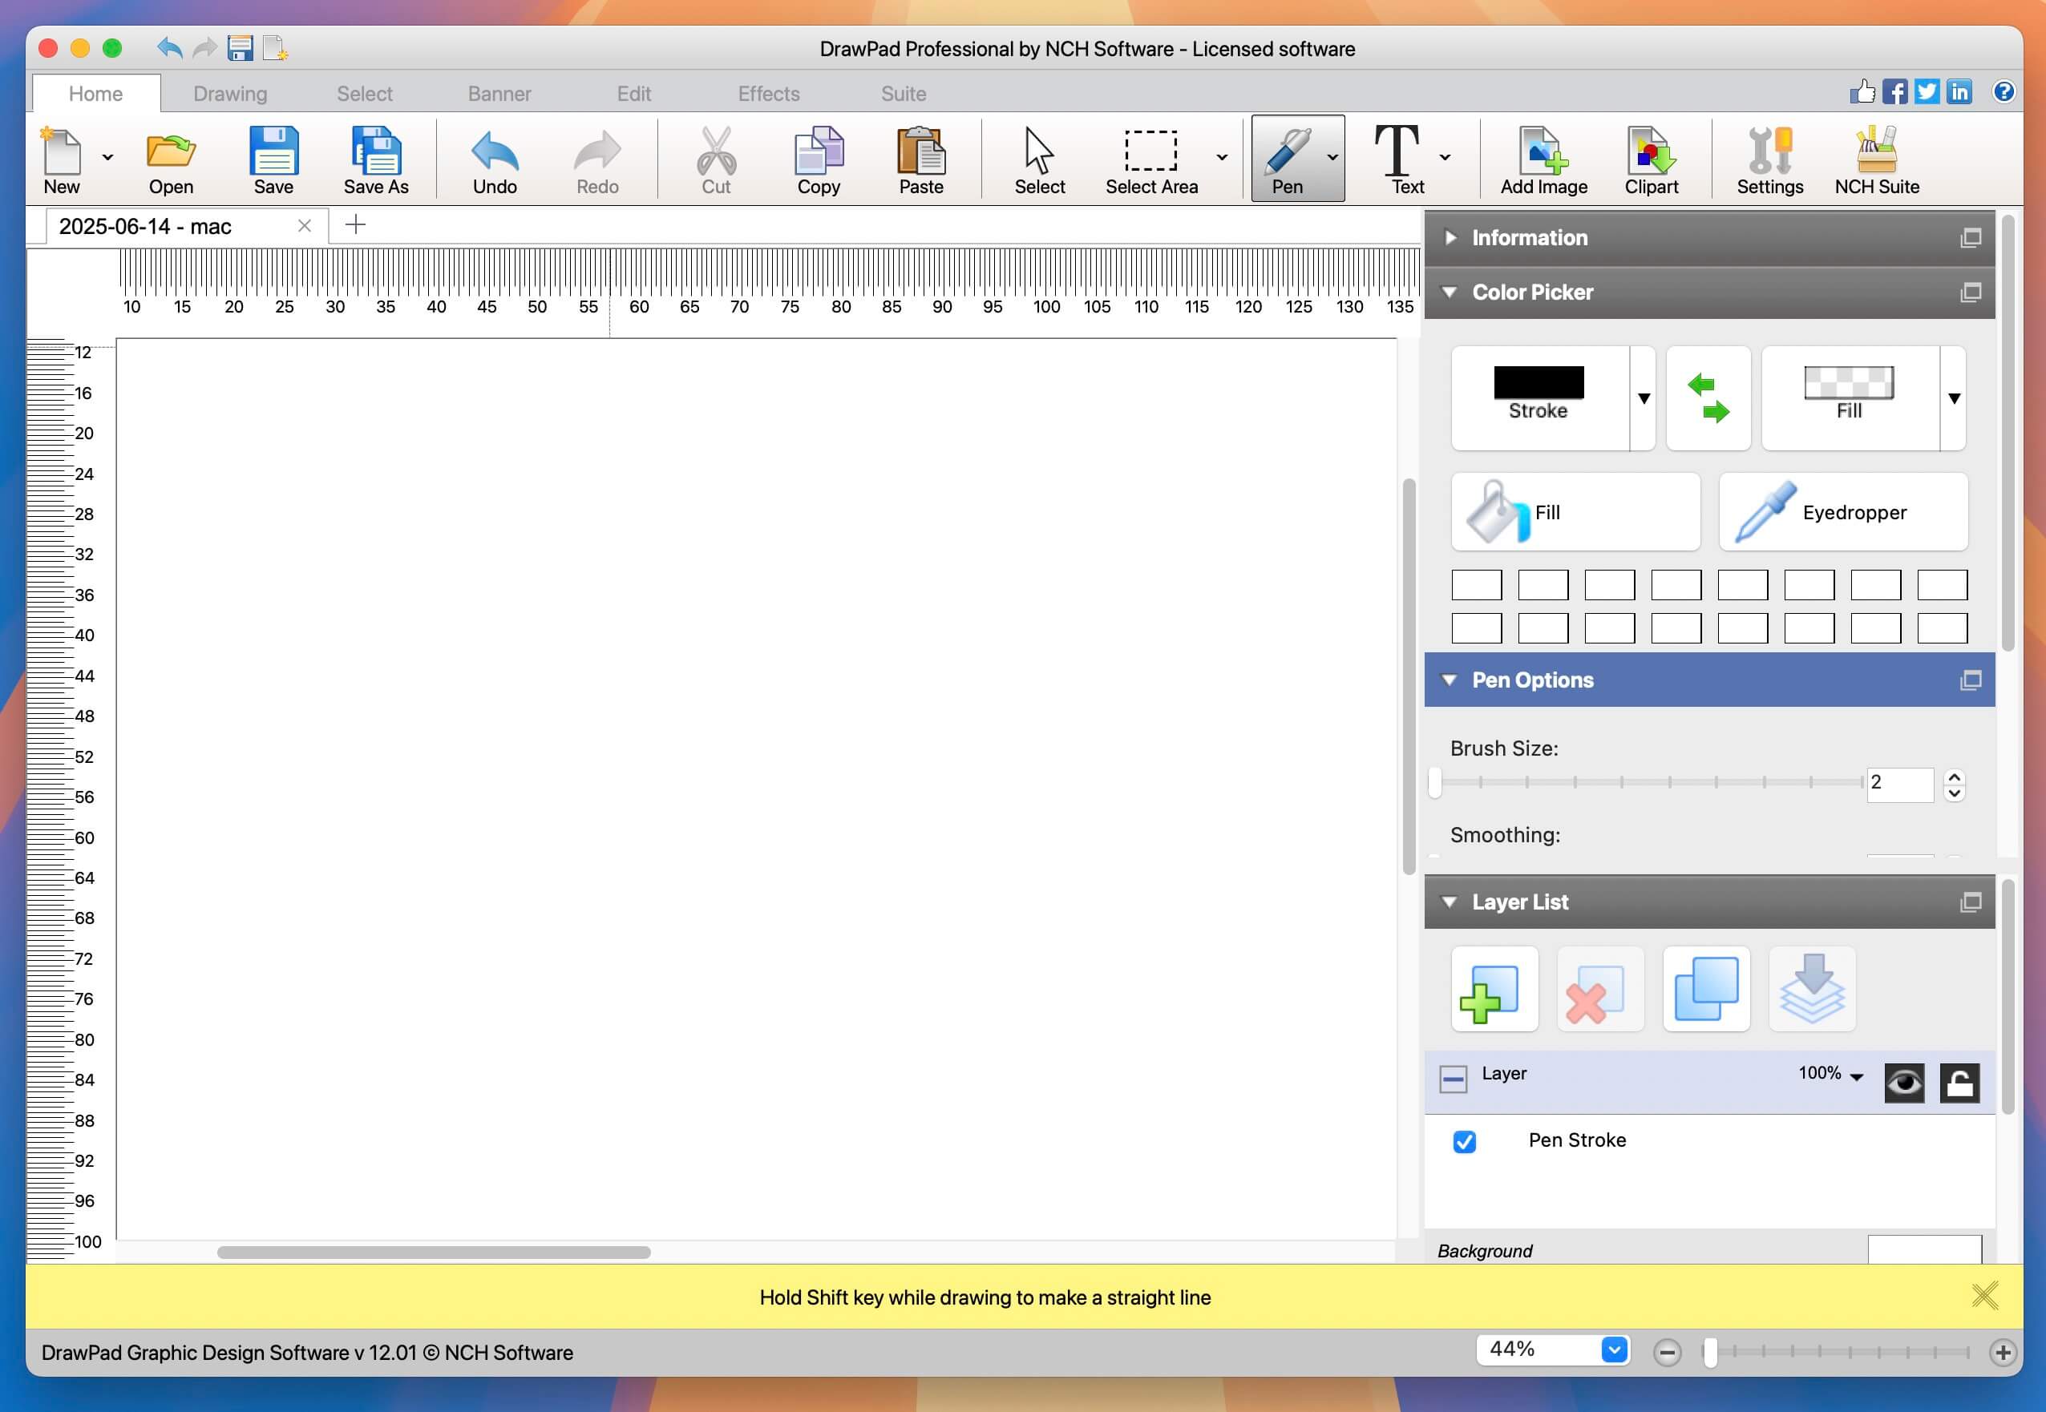Click the LinkedIn share icon
Viewport: 2046px width, 1412px height.
click(x=1959, y=91)
